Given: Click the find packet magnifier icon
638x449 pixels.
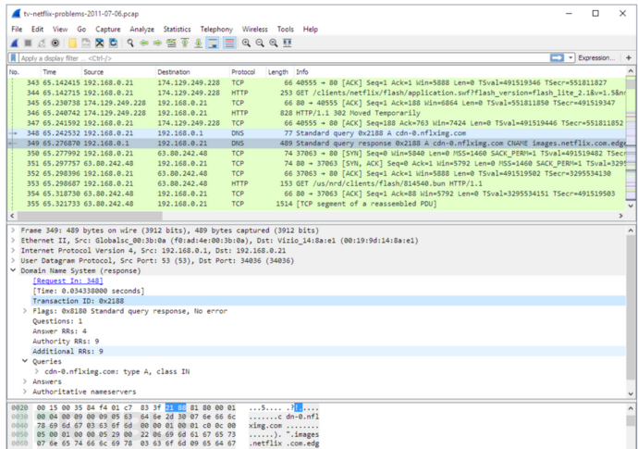Looking at the screenshot, I should click(131, 43).
